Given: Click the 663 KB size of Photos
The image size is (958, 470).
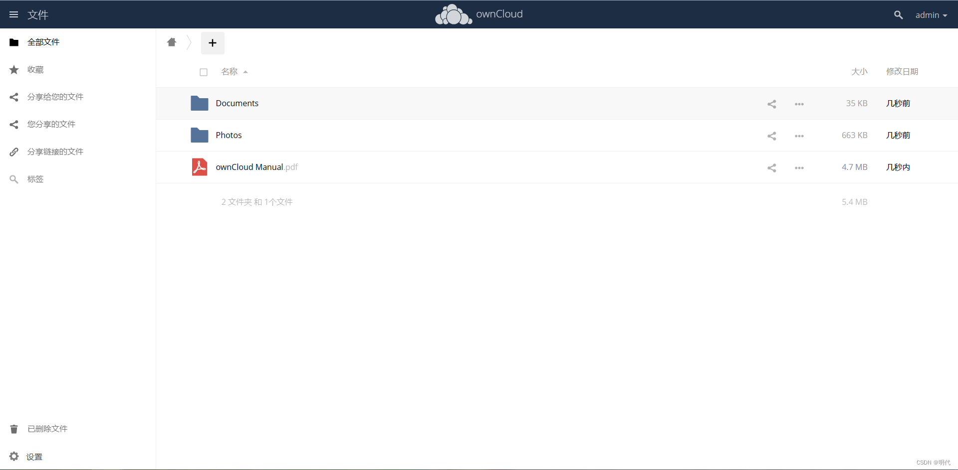Looking at the screenshot, I should point(855,135).
